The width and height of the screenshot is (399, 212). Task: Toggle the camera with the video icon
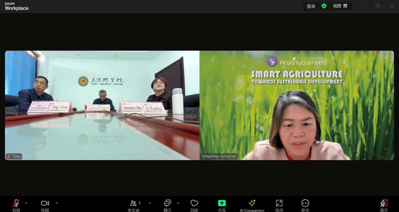click(x=45, y=203)
